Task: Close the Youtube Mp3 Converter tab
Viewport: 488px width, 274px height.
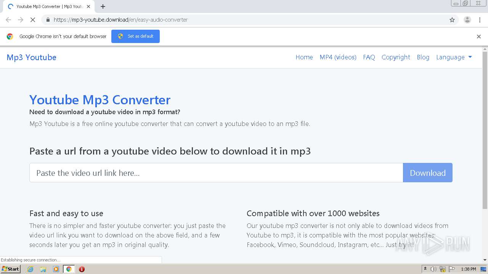Action: 88,6
